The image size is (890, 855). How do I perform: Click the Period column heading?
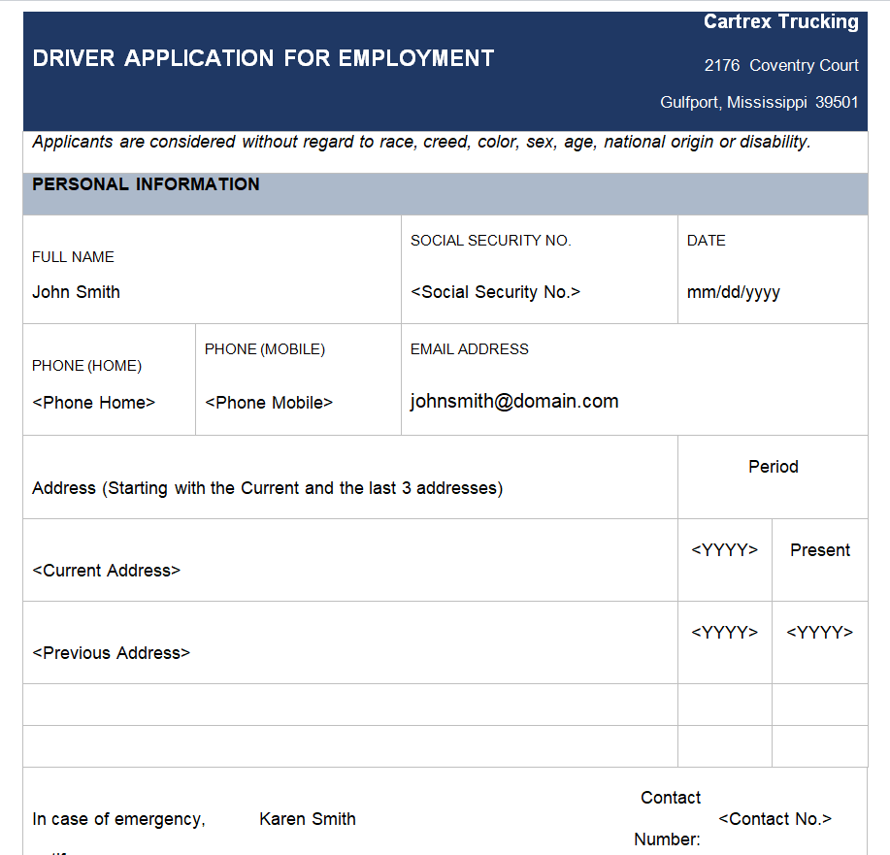(x=773, y=467)
